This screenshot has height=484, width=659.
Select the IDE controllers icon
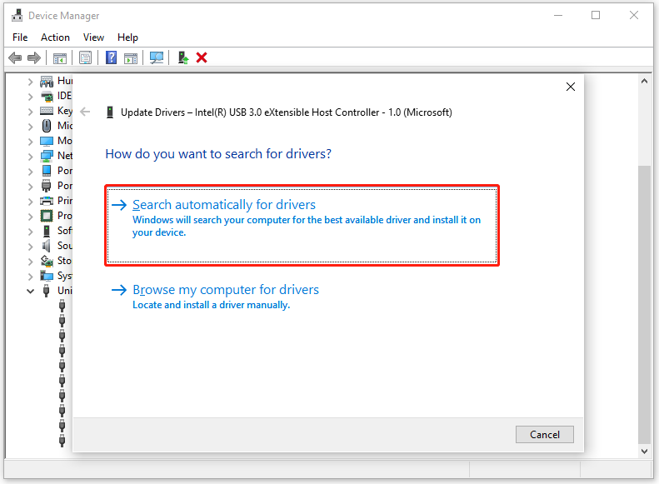pos(47,96)
